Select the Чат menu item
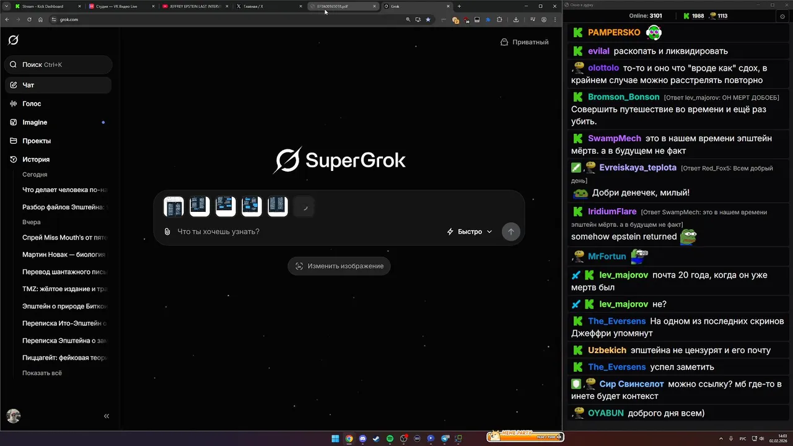 (x=58, y=85)
